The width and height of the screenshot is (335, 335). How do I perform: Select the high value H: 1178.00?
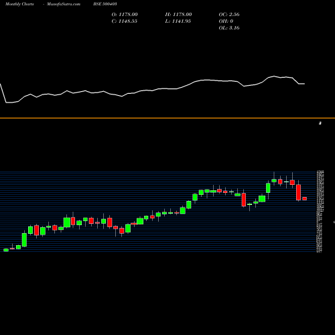pyautogui.click(x=178, y=14)
